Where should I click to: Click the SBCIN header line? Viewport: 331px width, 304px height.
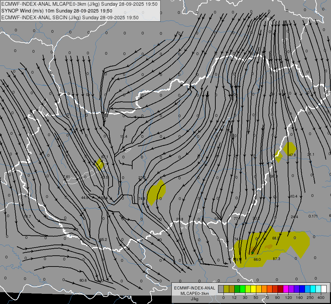[70, 18]
